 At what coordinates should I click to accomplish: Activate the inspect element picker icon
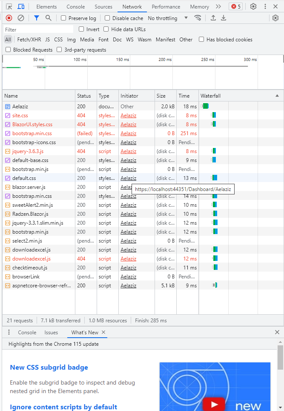point(9,6)
